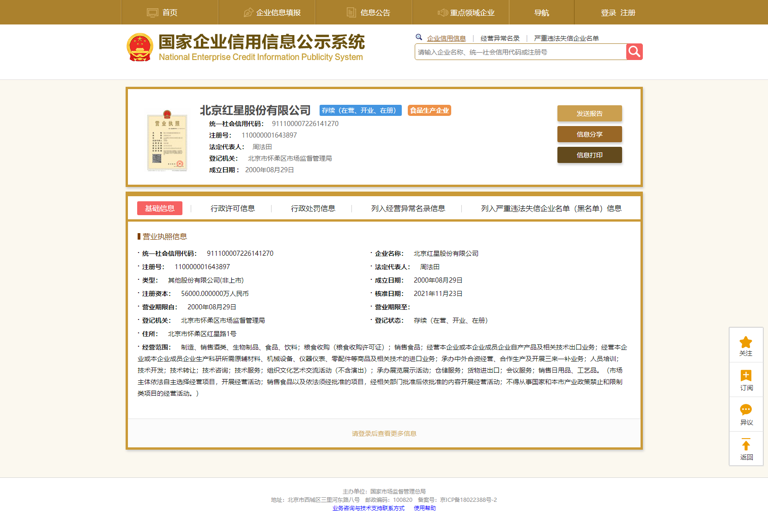This screenshot has height=512, width=768.
Task: Switch to the 行政处罚信息 tab
Action: tap(313, 208)
